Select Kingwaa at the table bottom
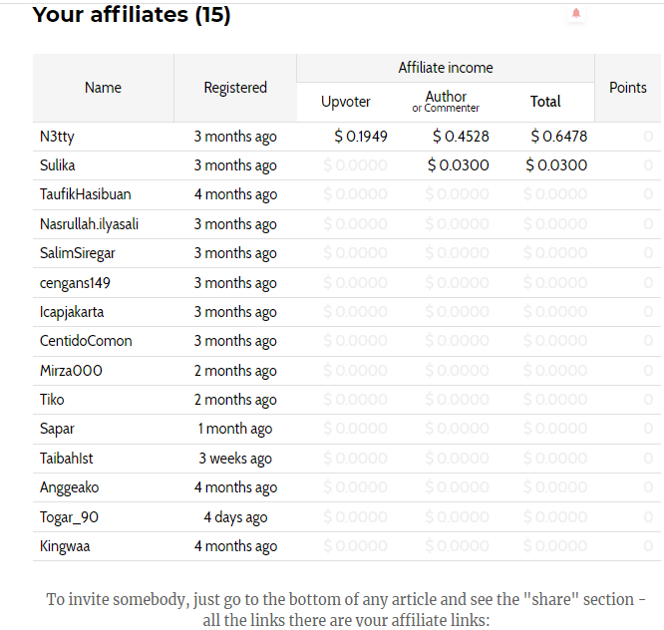Screen dimensions: 664x630 point(65,546)
